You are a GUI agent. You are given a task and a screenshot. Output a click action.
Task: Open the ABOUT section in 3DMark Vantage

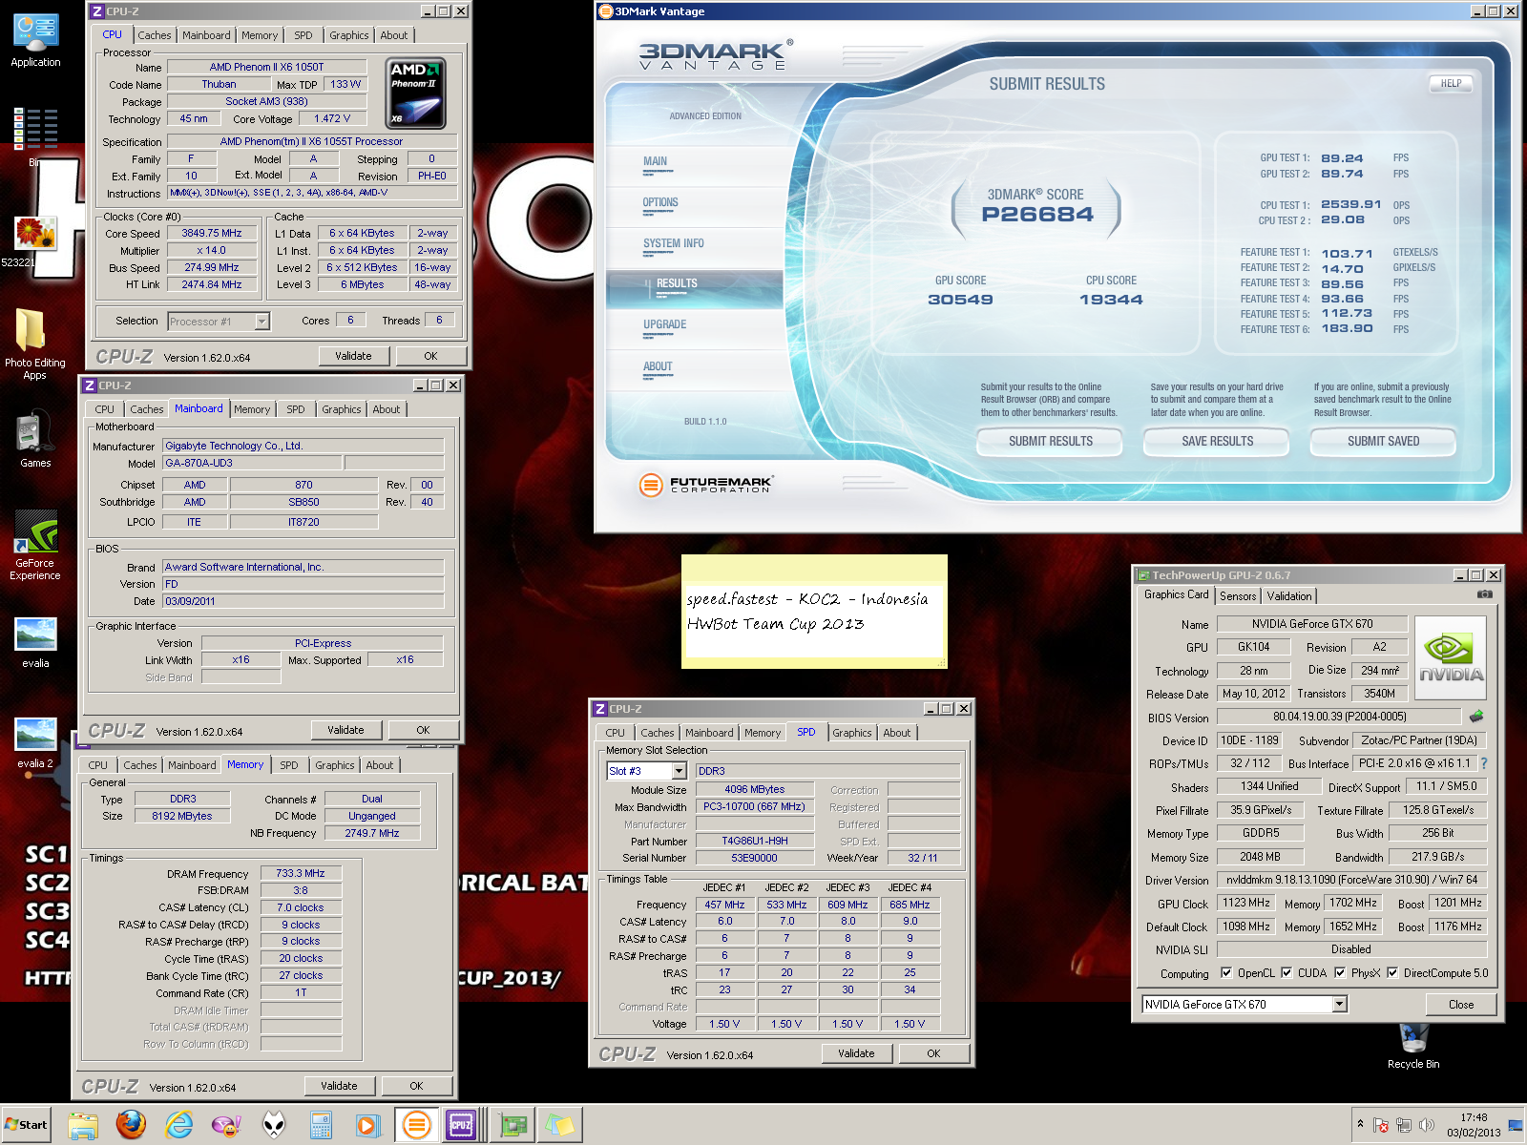[658, 367]
